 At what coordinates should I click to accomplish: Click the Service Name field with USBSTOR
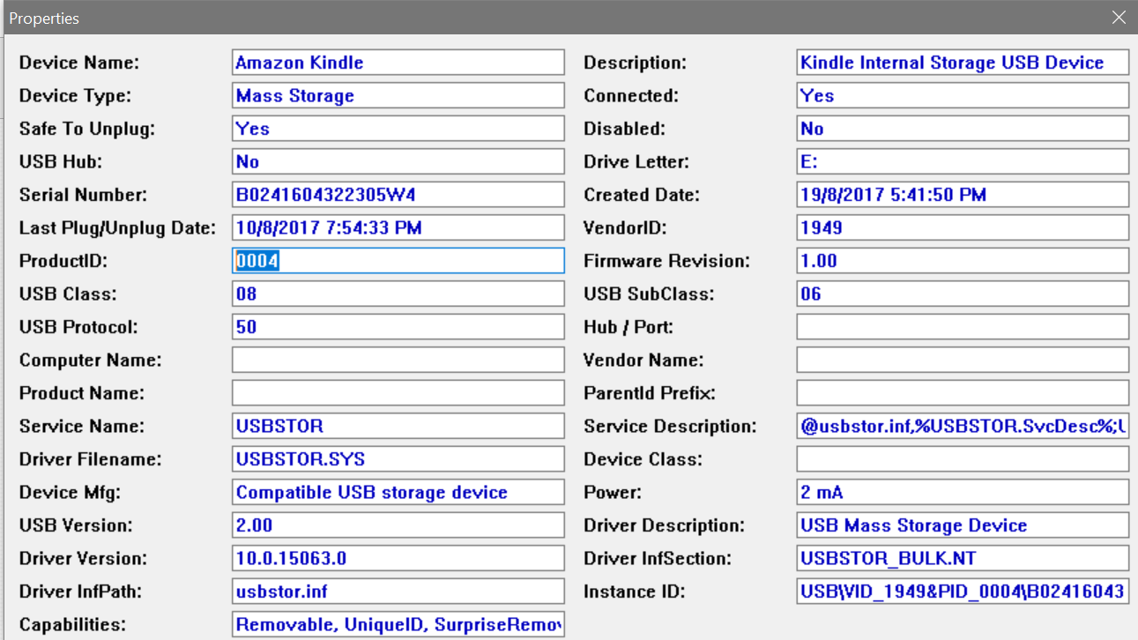(398, 427)
